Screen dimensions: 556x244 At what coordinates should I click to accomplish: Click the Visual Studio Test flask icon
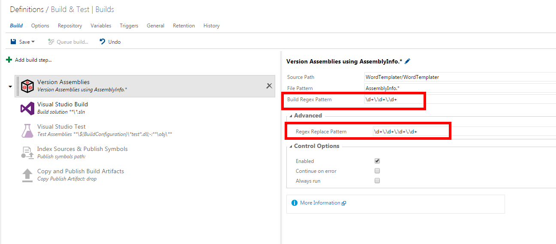[x=27, y=130]
